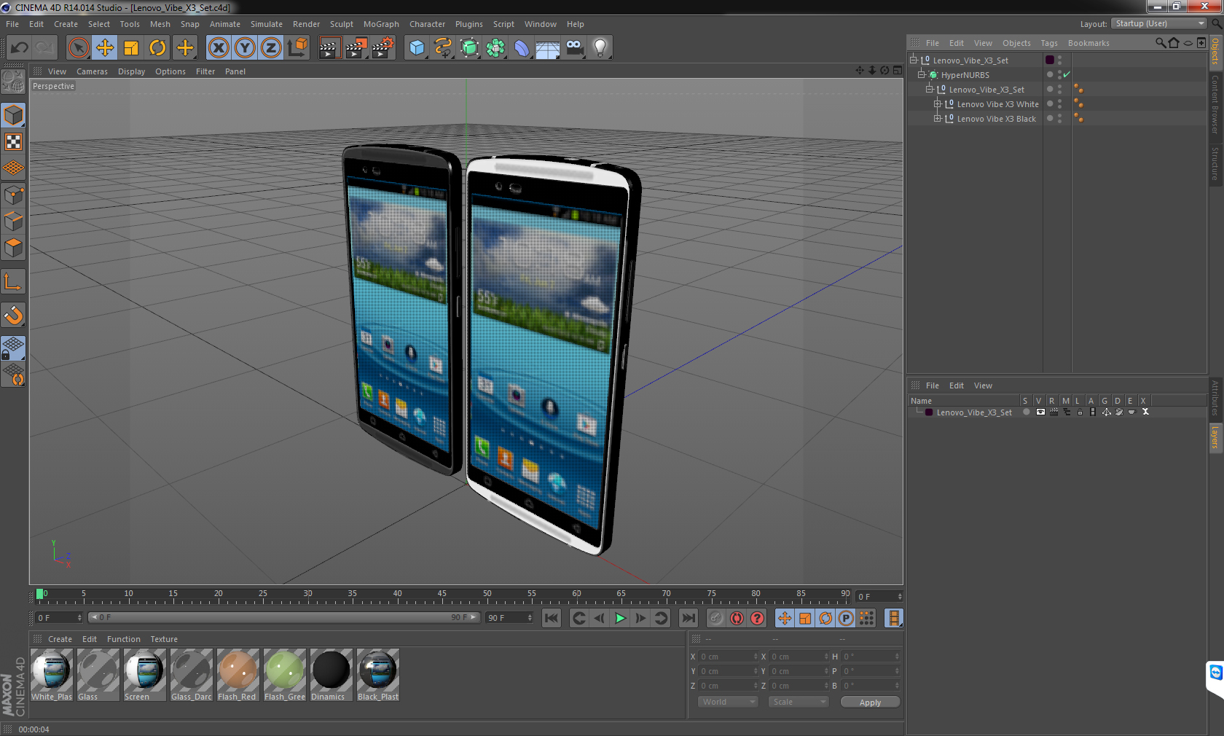1224x736 pixels.
Task: Toggle the locked workplane icon
Action: click(13, 348)
